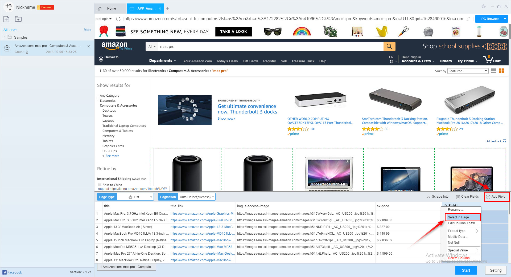
Task: Click Clear Fields trash button
Action: 467,197
